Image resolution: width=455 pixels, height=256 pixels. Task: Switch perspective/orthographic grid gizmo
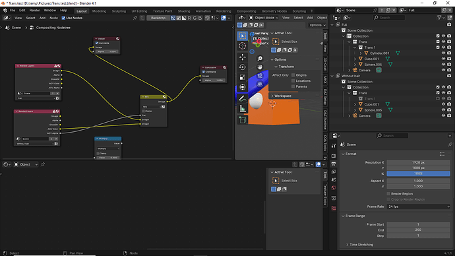pos(260,84)
